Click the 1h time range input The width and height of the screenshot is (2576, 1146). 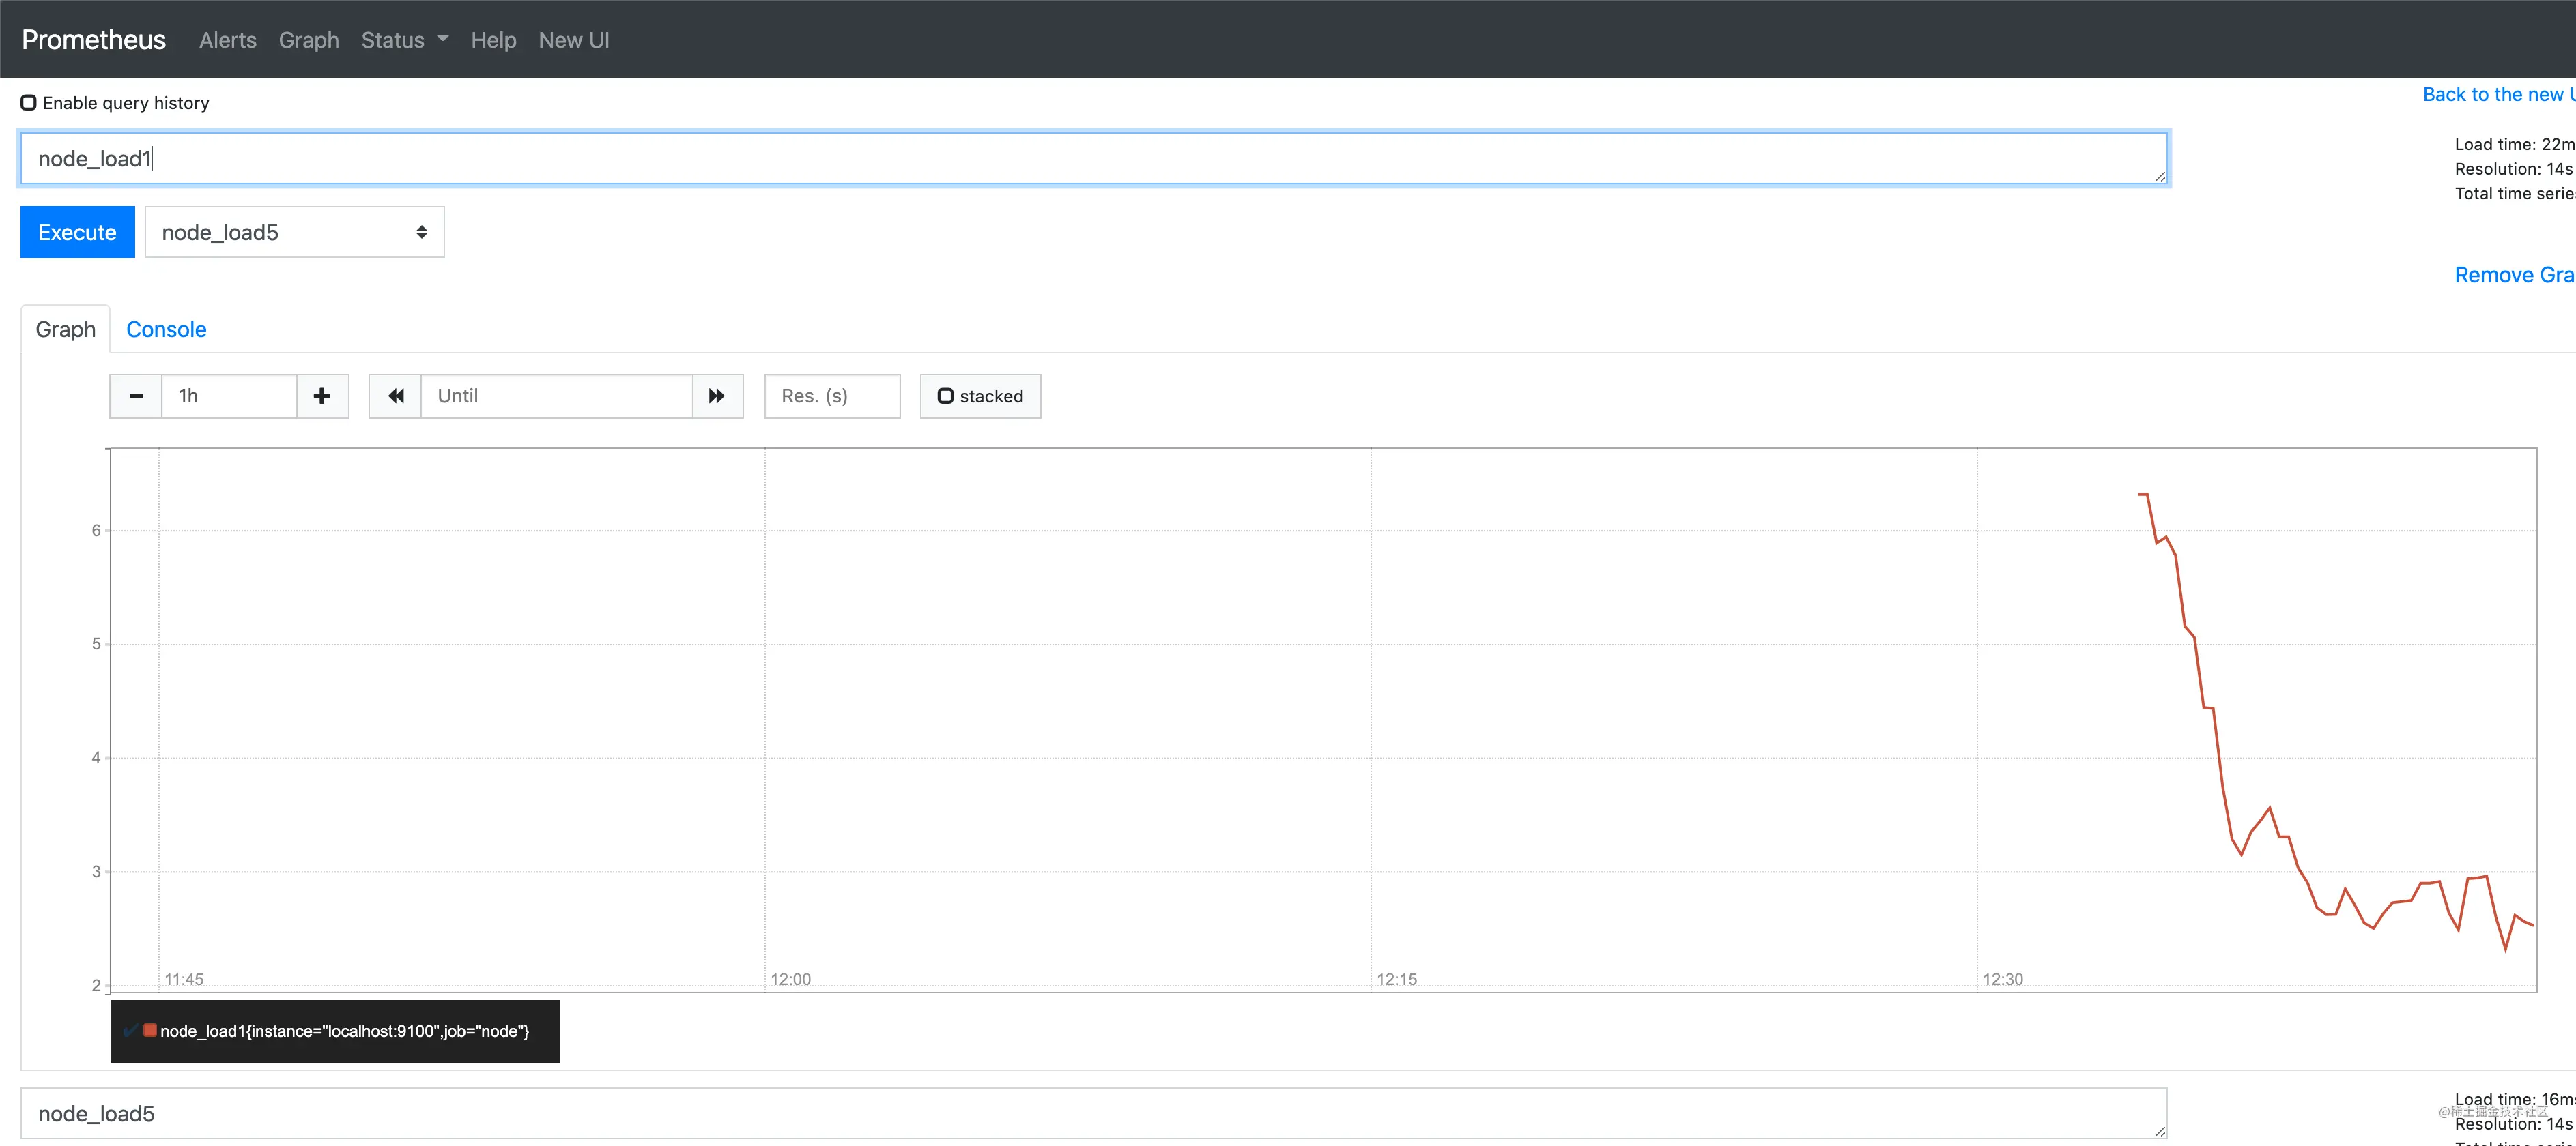[x=229, y=396]
